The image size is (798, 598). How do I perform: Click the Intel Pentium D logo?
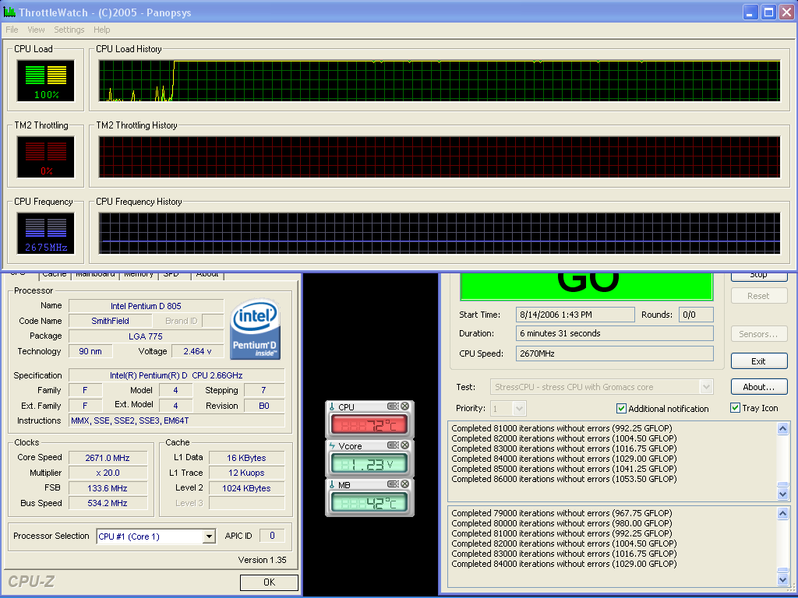(x=255, y=331)
